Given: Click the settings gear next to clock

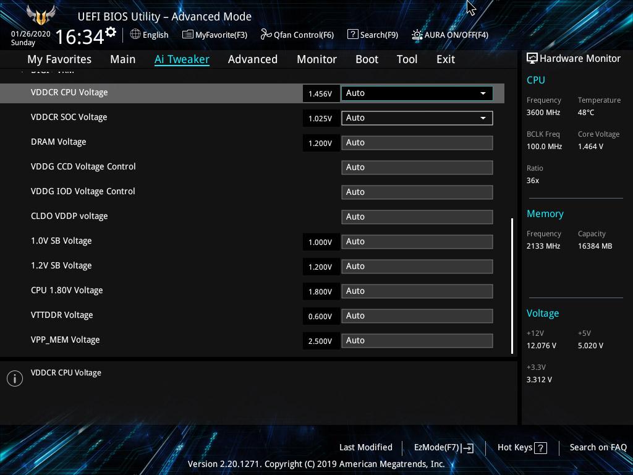Looking at the screenshot, I should tap(111, 32).
